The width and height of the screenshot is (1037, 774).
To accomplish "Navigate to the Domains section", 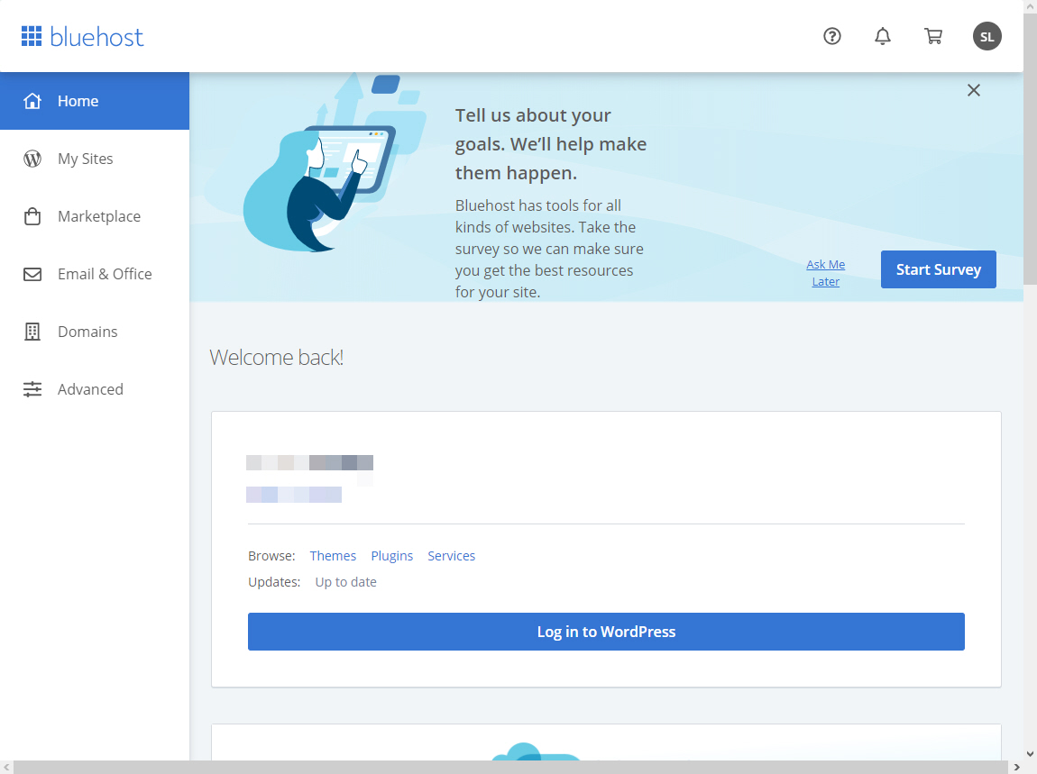I will [x=95, y=332].
